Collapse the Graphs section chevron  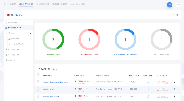pos(31,33)
